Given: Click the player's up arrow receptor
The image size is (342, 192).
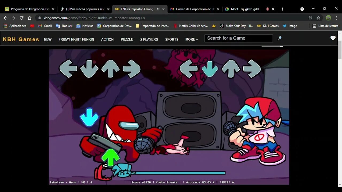Looking at the screenshot, I should [231, 69].
